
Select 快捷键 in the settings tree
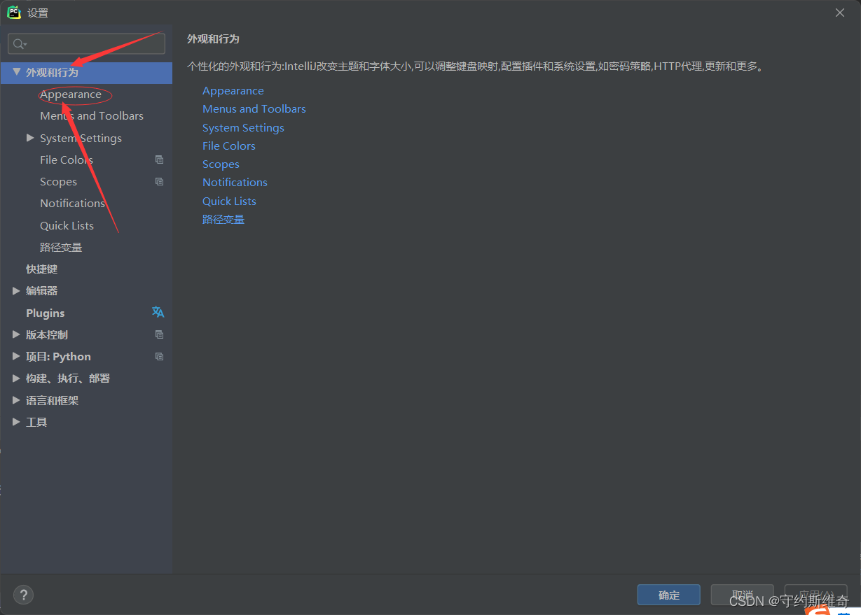tap(42, 269)
